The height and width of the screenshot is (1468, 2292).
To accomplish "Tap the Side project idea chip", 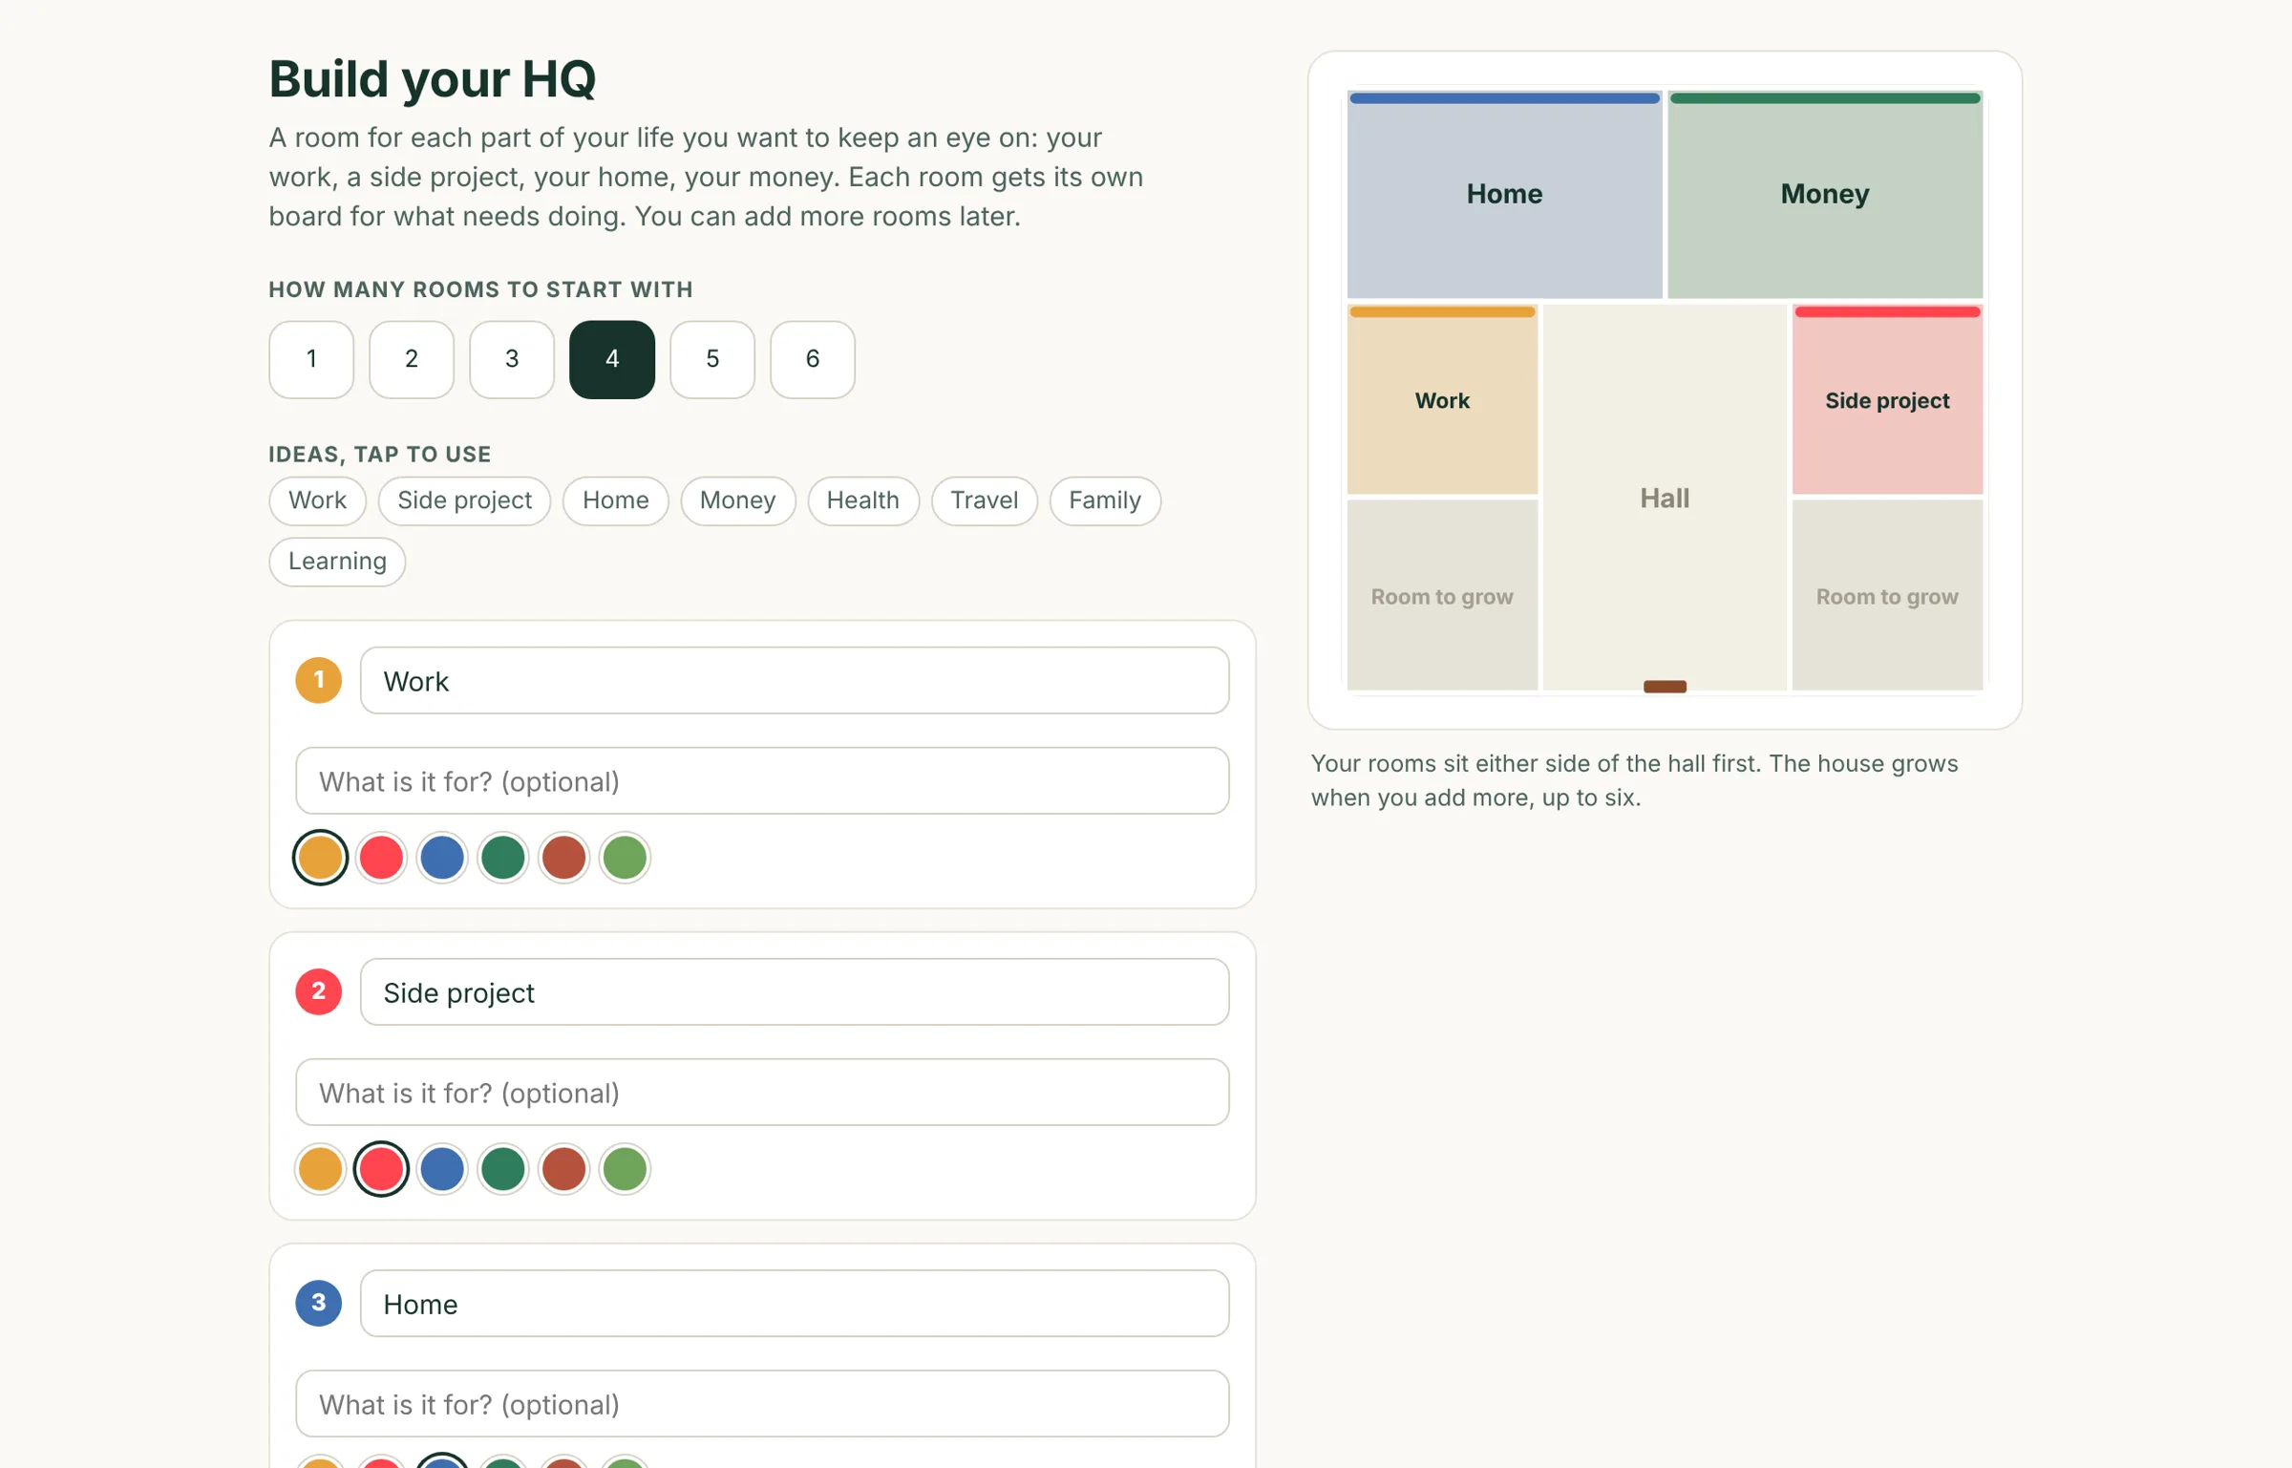I will point(465,500).
